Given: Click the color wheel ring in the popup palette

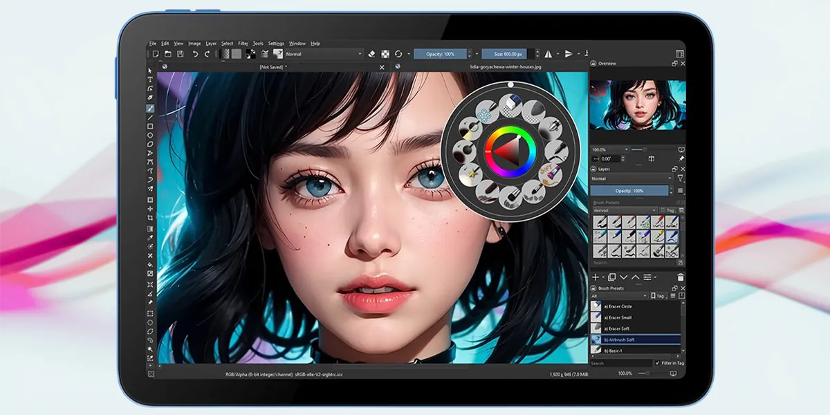Looking at the screenshot, I should 510,129.
